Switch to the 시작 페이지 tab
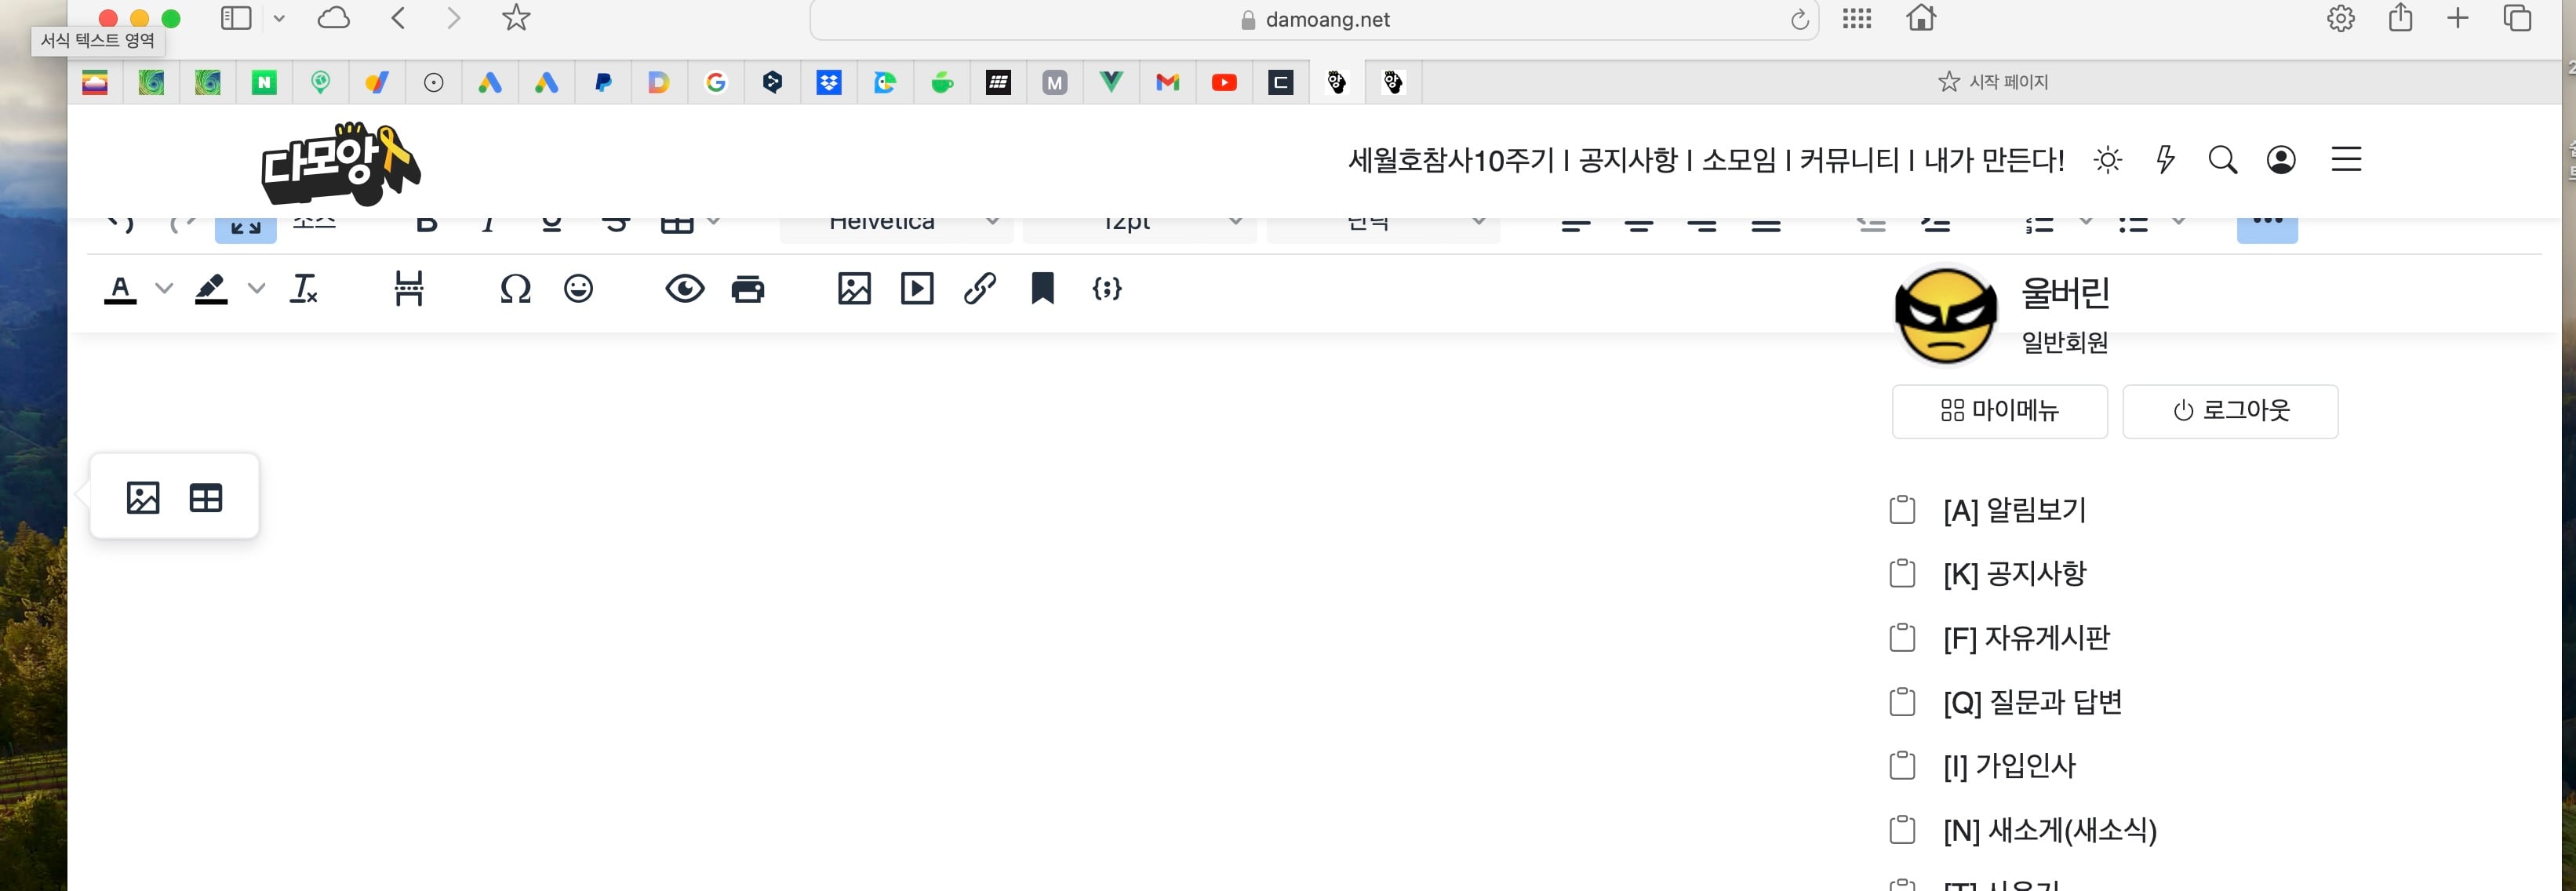The width and height of the screenshot is (2576, 891). click(1993, 82)
